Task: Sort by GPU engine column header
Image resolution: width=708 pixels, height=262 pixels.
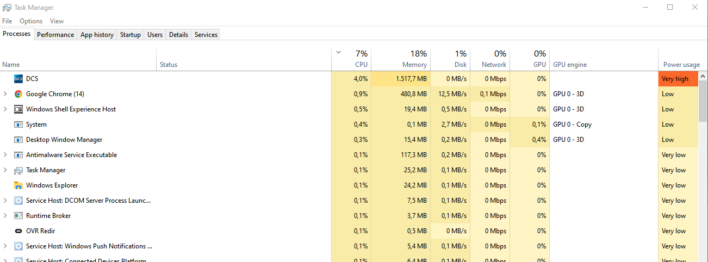Action: coord(604,59)
